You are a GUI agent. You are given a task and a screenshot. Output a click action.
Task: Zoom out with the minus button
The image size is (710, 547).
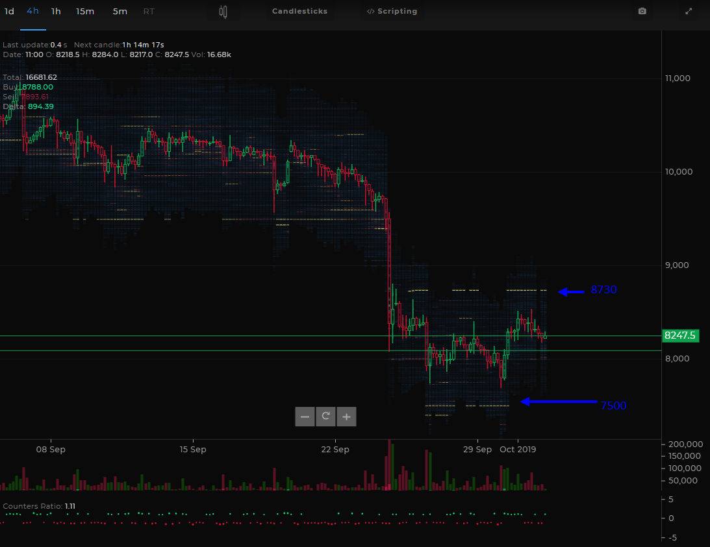pyautogui.click(x=305, y=417)
